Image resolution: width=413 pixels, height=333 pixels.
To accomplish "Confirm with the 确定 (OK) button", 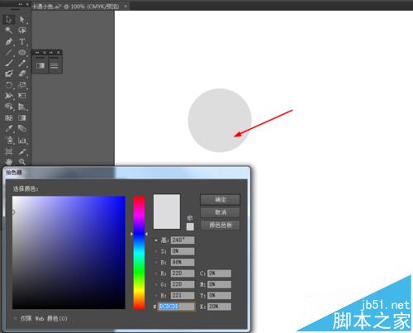I will [x=220, y=200].
